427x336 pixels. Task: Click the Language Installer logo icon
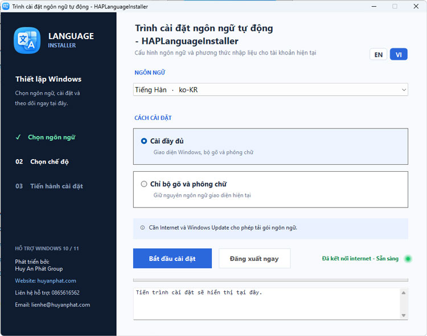(x=27, y=40)
